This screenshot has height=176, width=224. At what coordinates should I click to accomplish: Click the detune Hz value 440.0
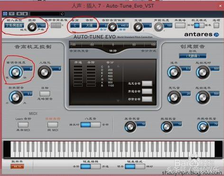point(123,25)
